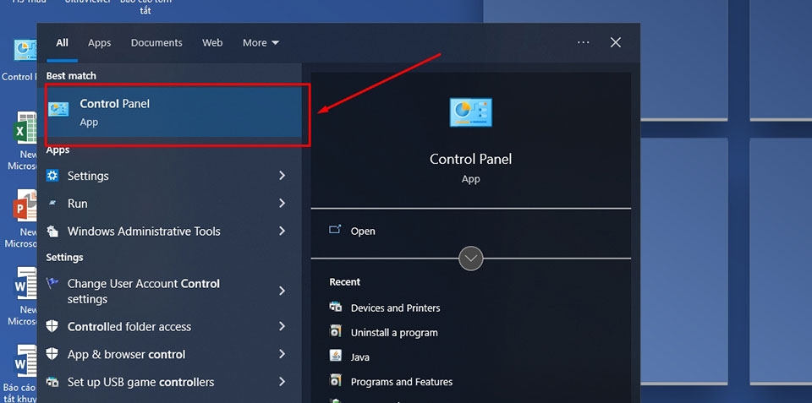Click Controlled folder access text
This screenshot has width=812, height=403.
pyautogui.click(x=129, y=326)
